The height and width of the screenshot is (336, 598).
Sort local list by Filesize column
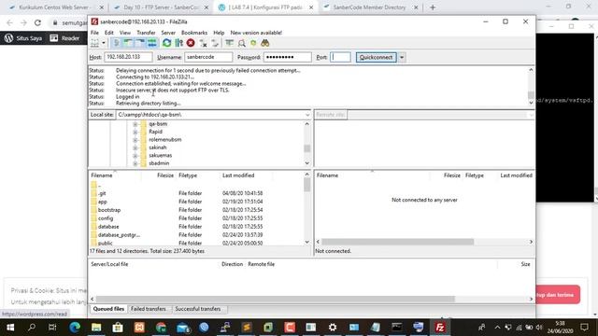tap(165, 175)
